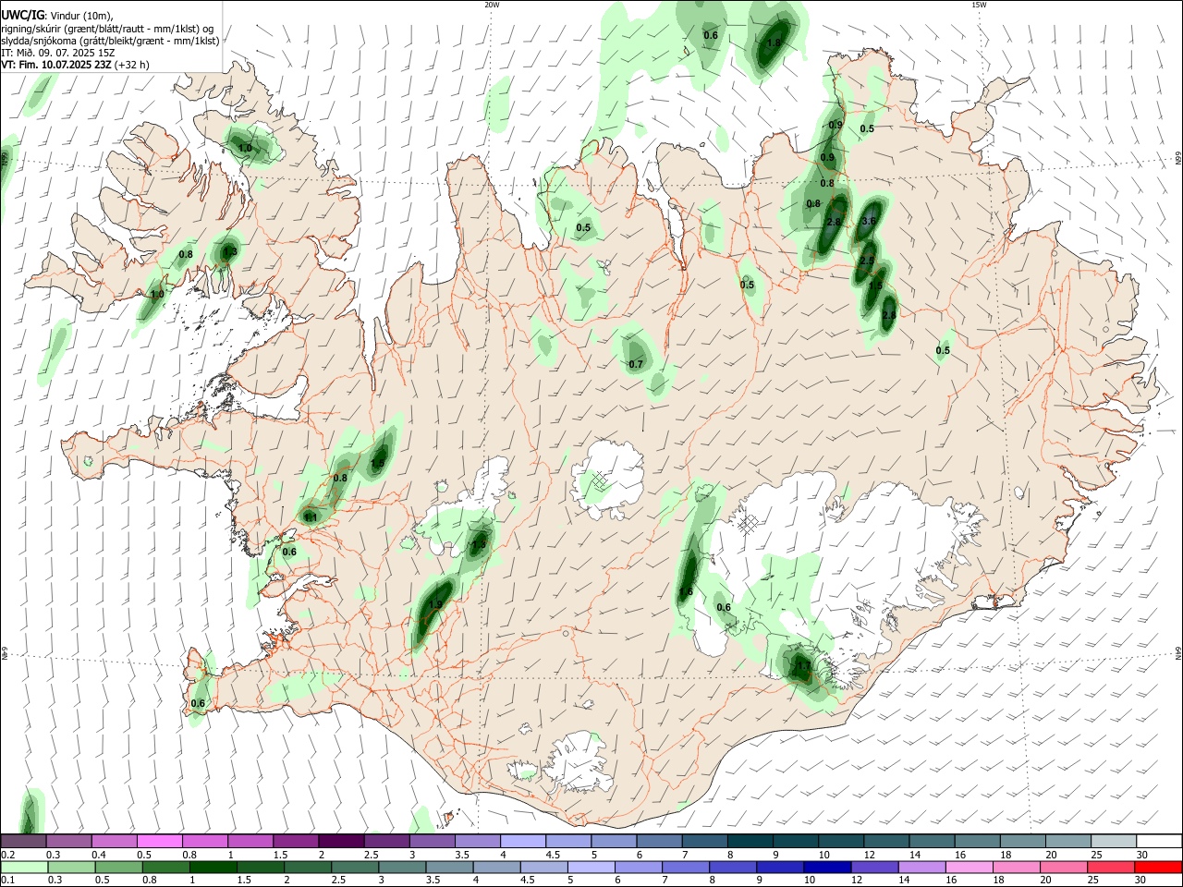Click the 1.8 precipitation value on map
1183x887 pixels.
(774, 43)
